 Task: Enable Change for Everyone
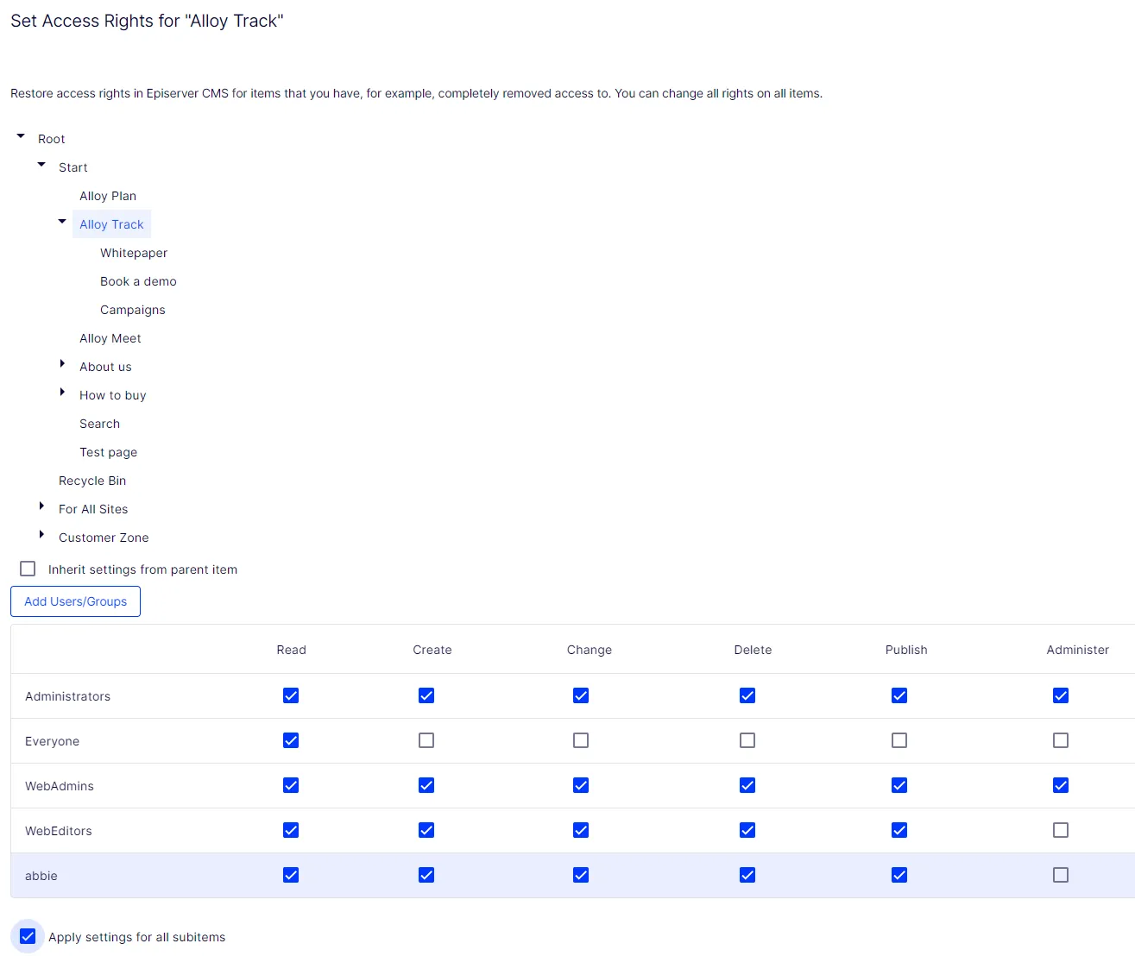[x=581, y=740]
